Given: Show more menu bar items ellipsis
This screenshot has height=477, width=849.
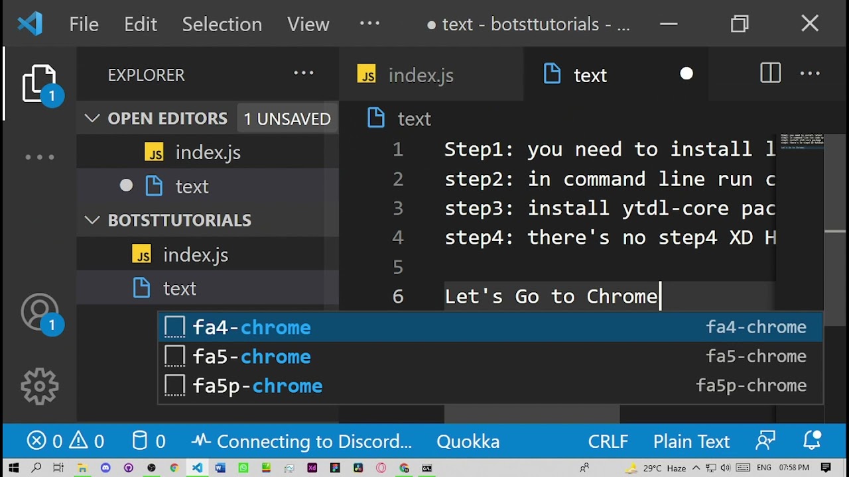Looking at the screenshot, I should click(369, 23).
